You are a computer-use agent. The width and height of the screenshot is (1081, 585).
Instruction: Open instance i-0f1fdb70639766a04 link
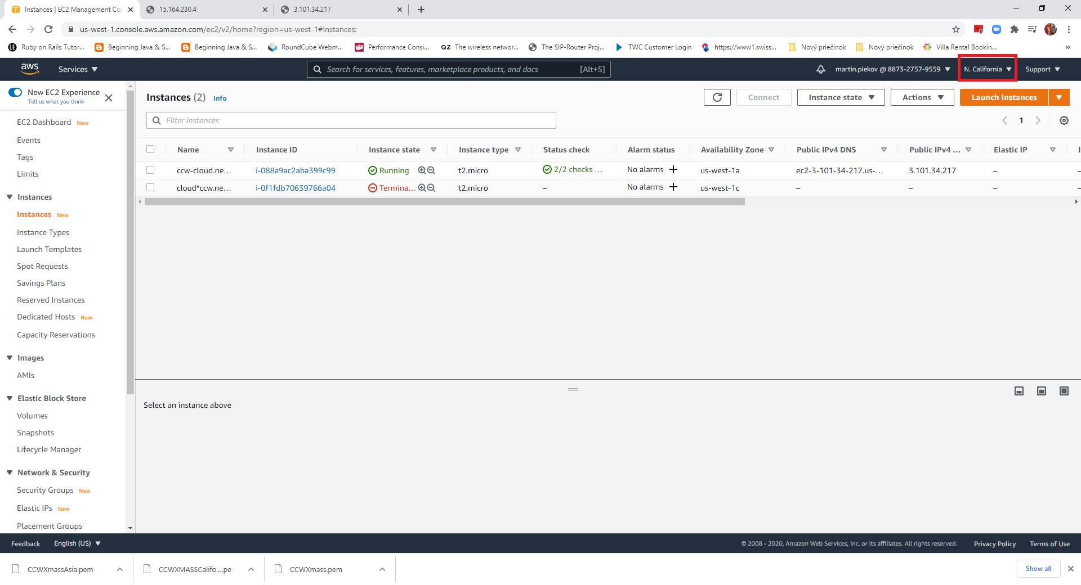(x=295, y=188)
